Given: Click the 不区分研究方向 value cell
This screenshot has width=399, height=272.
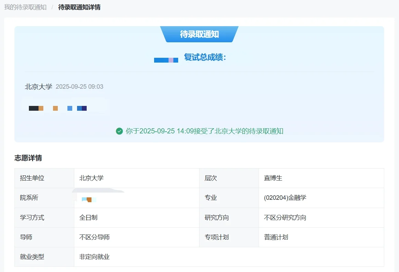Looking at the screenshot, I should click(321, 218).
